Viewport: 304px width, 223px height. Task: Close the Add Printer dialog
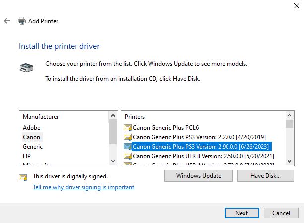pyautogui.click(x=297, y=6)
